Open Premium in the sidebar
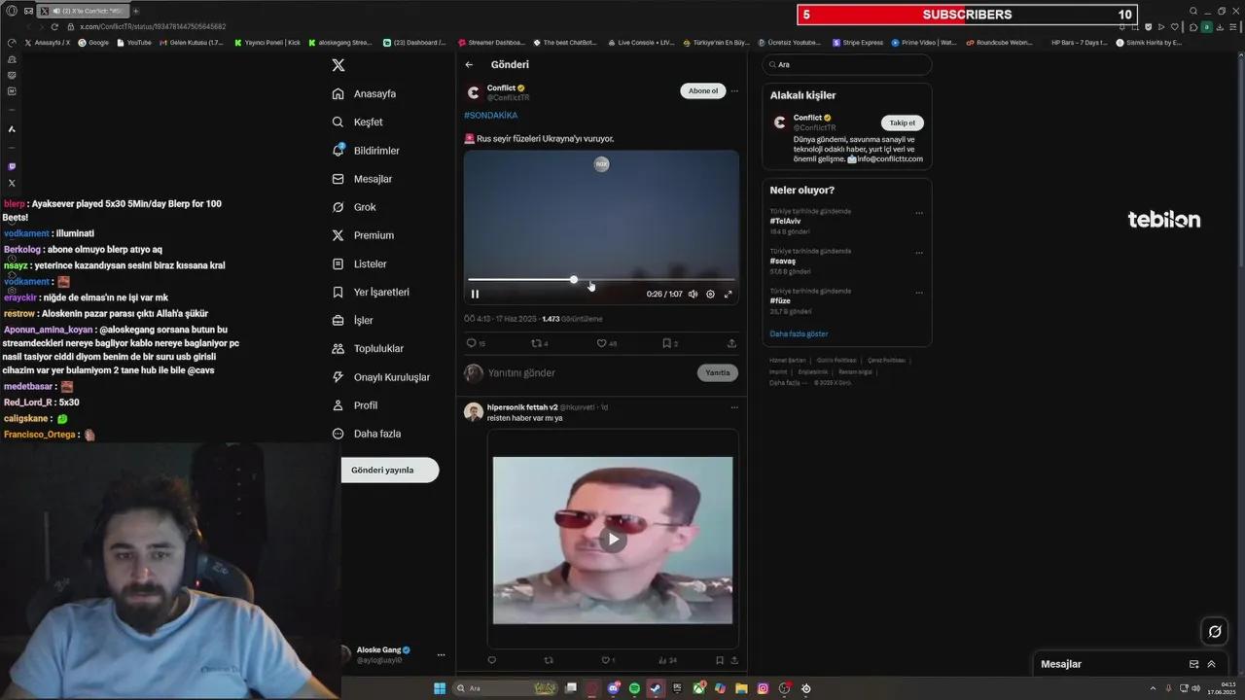This screenshot has height=700, width=1245. click(363, 235)
